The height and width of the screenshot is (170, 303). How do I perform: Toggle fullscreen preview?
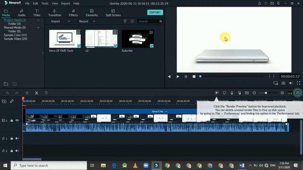point(299,83)
